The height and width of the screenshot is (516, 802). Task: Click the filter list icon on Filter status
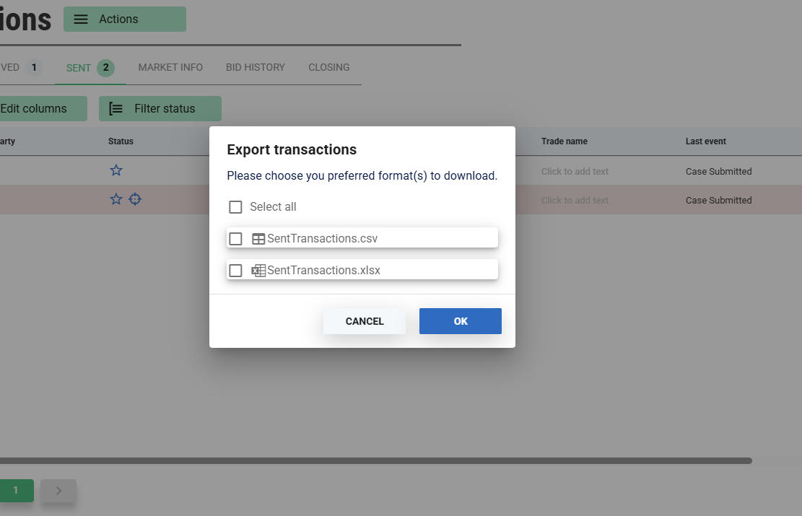(115, 109)
